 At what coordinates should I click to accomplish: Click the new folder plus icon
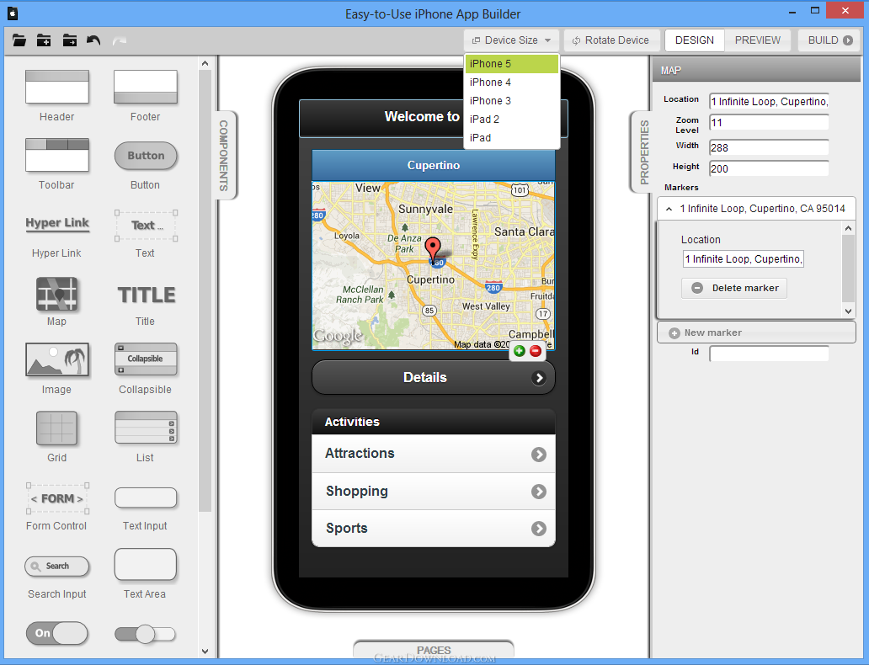44,40
